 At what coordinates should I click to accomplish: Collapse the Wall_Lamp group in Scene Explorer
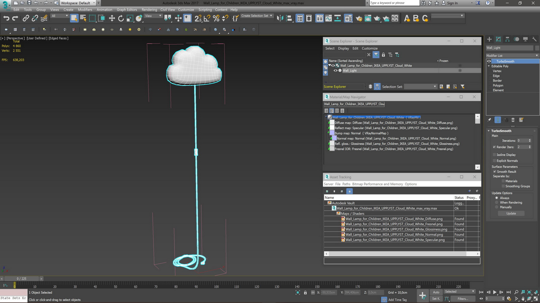click(330, 66)
